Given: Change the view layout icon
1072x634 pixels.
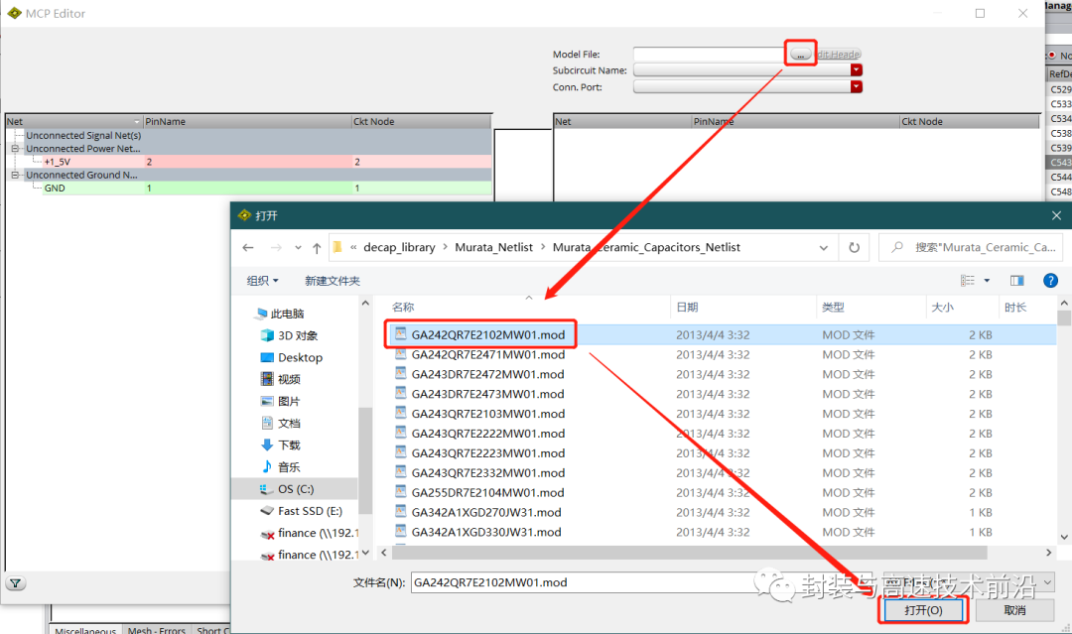Looking at the screenshot, I should click(968, 280).
